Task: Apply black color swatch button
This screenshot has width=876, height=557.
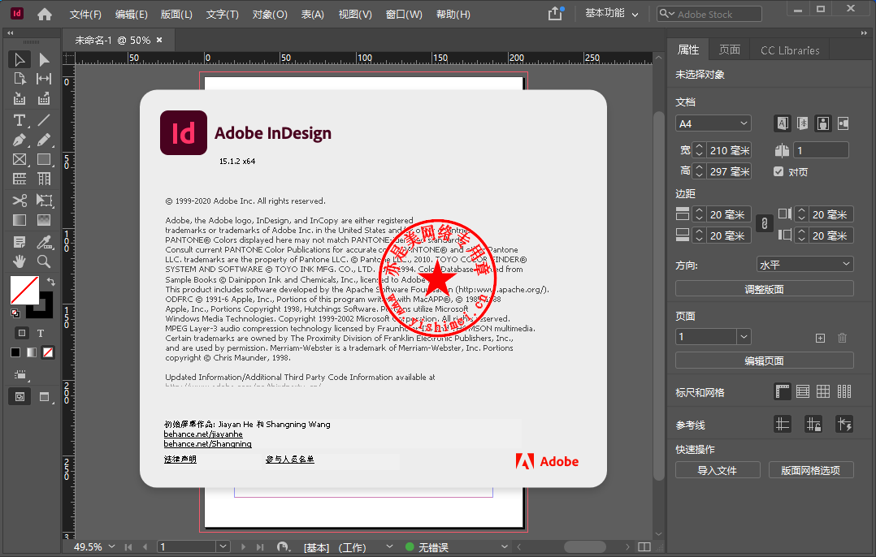Action: click(x=15, y=352)
